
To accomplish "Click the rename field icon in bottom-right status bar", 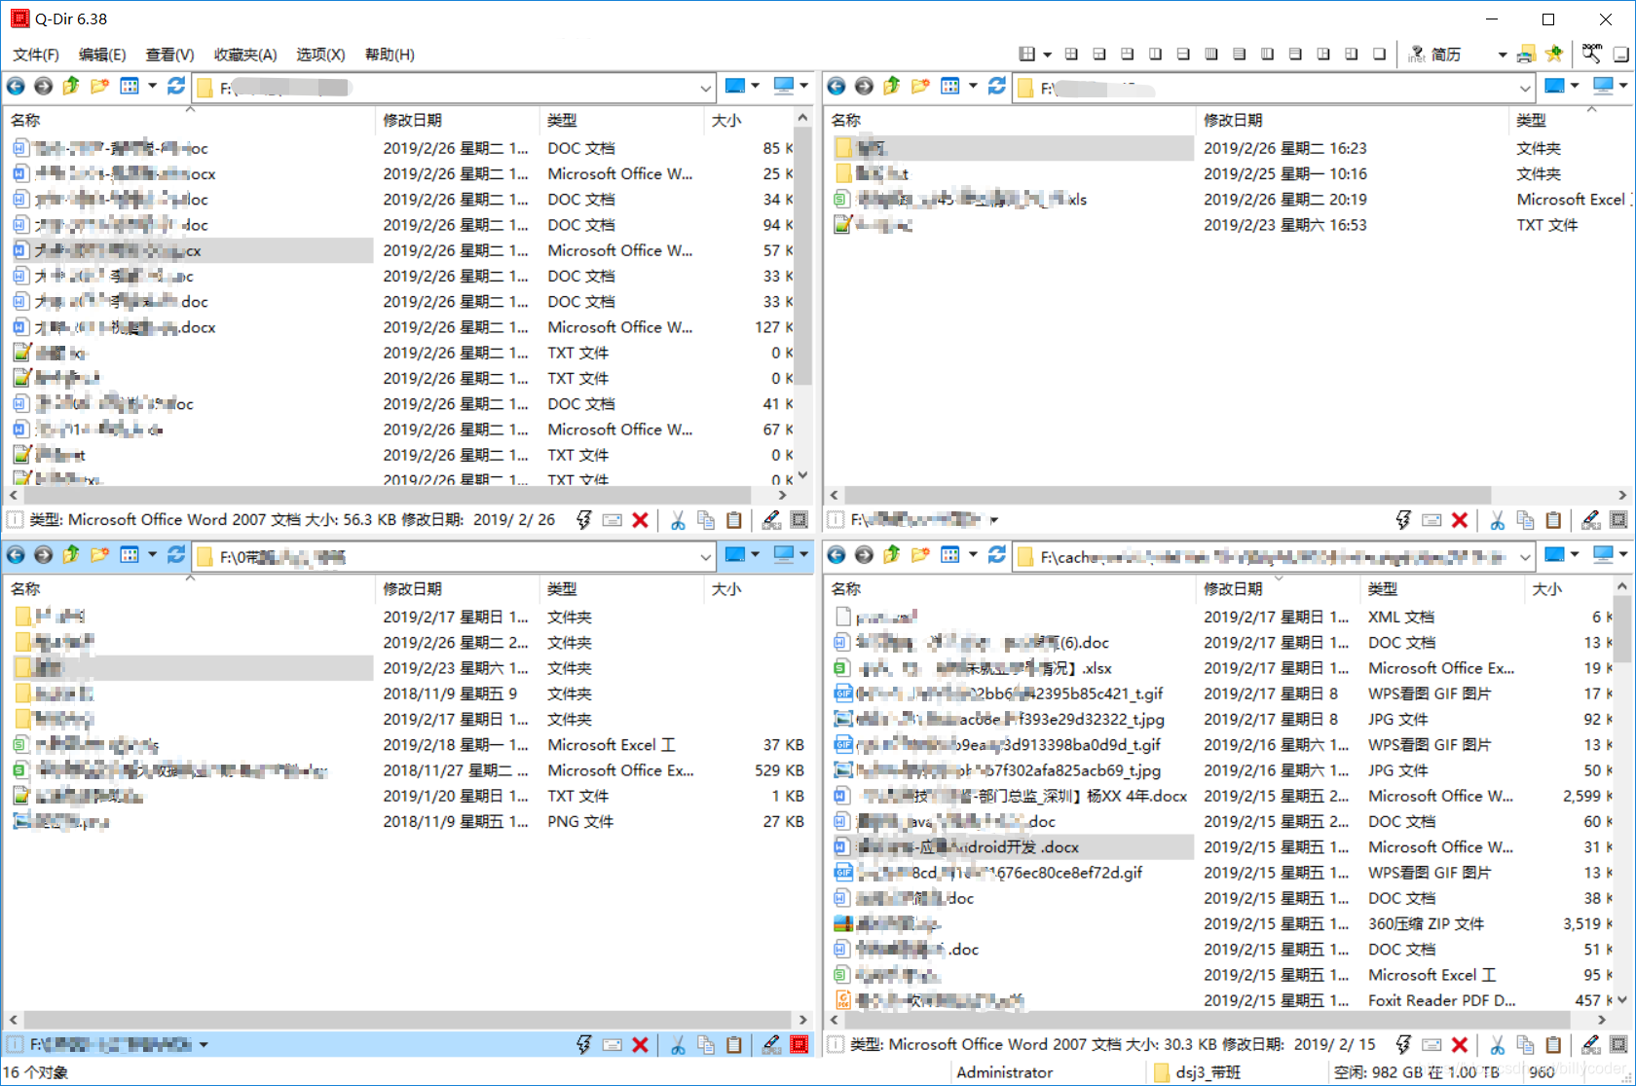I will 1431,1044.
